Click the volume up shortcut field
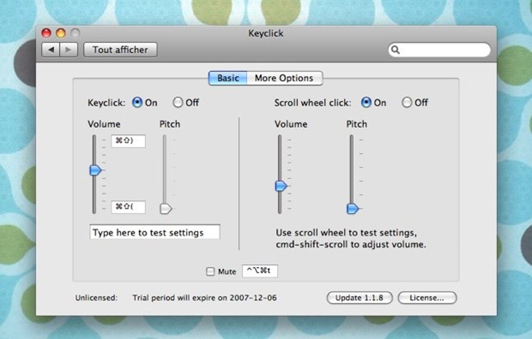The width and height of the screenshot is (532, 339). tap(128, 141)
